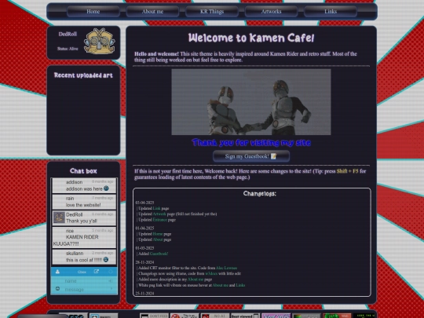Open the Link page changelog link
The width and height of the screenshot is (424, 318).
[156, 208]
